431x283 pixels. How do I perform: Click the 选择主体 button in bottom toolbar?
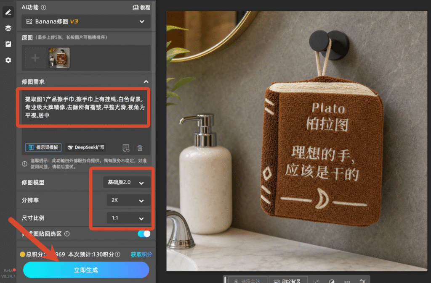pyautogui.click(x=248, y=280)
